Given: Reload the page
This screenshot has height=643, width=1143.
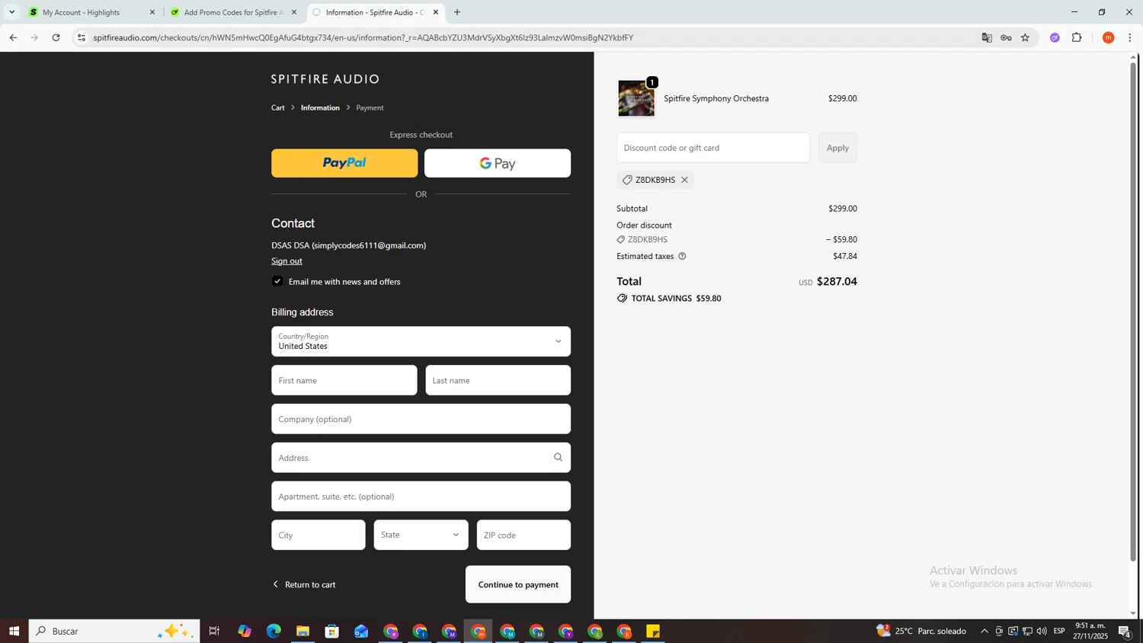Looking at the screenshot, I should [56, 37].
